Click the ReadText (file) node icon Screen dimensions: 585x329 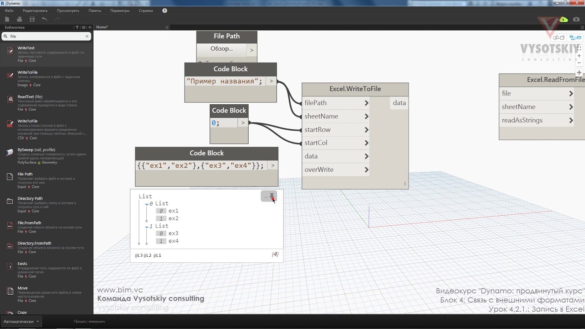10,99
